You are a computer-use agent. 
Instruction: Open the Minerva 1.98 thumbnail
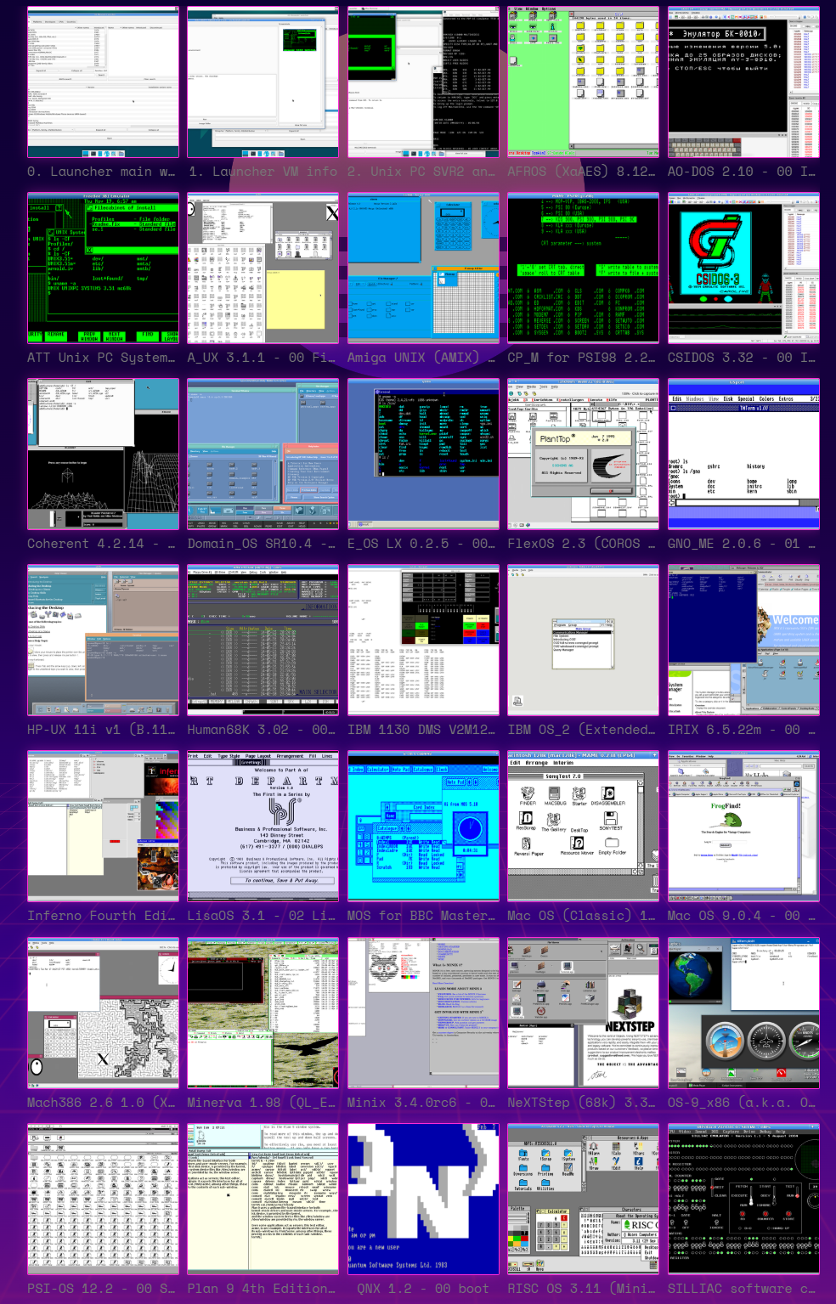pyautogui.click(x=263, y=1013)
